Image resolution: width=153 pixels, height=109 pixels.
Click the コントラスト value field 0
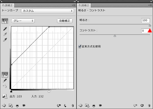[145, 31]
